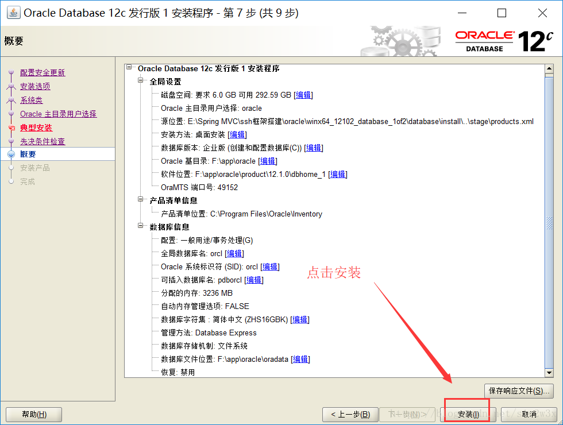This screenshot has height=425, width=563.
Task: Select the 分配的内存: 3236 MB row
Action: click(196, 293)
